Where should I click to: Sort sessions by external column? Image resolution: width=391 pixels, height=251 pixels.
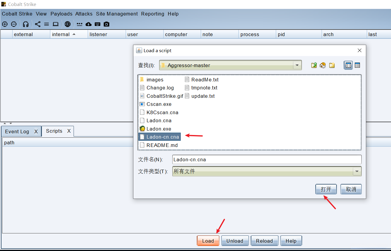click(31, 34)
